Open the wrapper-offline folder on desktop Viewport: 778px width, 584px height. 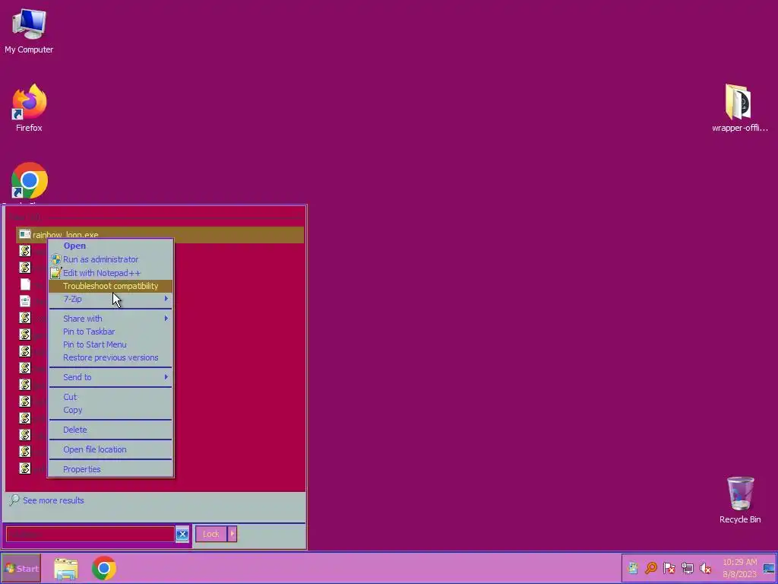(x=739, y=107)
